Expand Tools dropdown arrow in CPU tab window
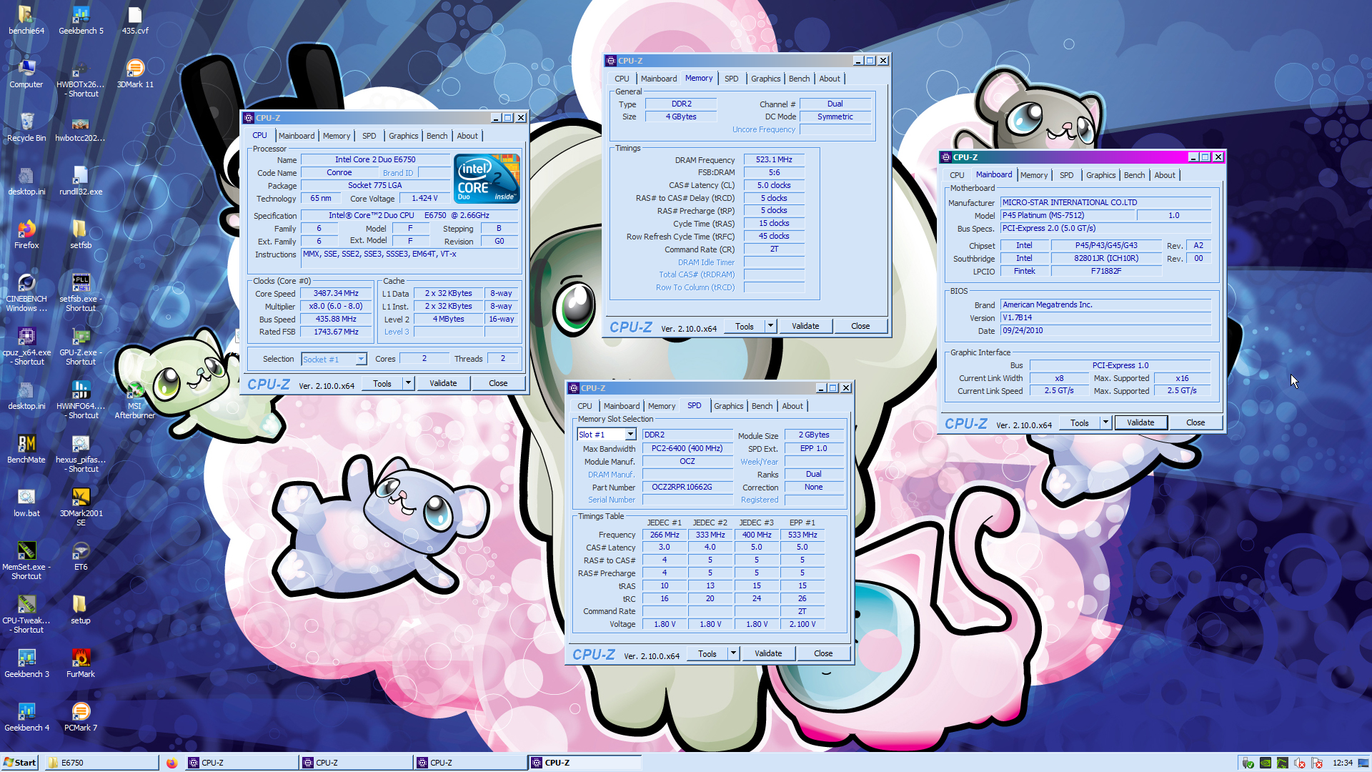Viewport: 1372px width, 772px height. coord(408,383)
